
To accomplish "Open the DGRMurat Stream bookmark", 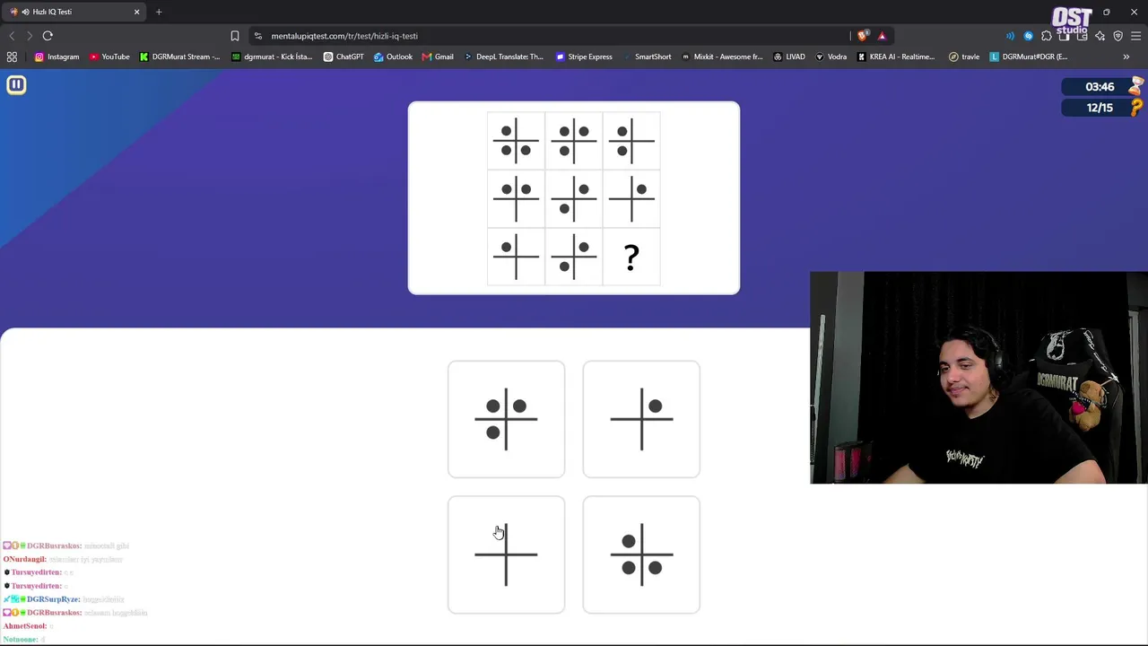I will coord(179,57).
